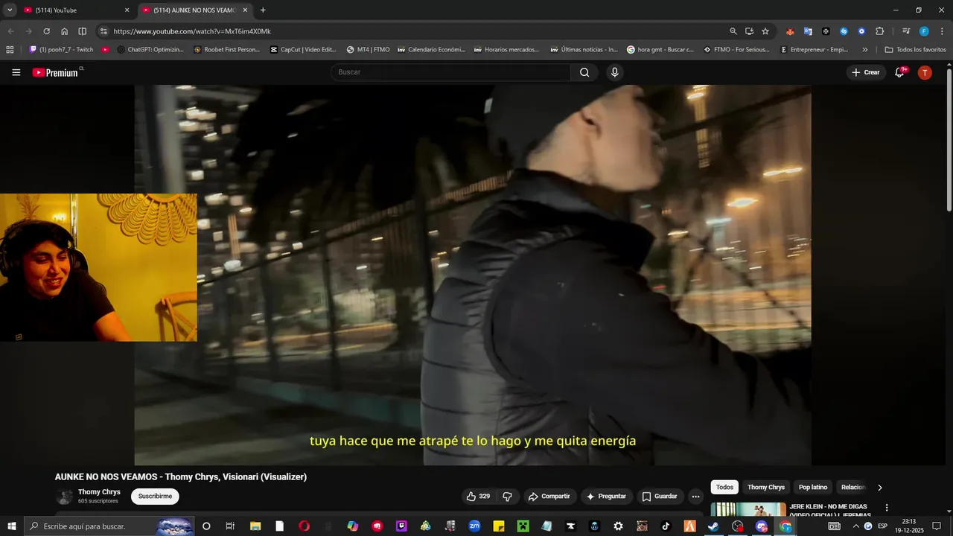This screenshot has width=953, height=536.
Task: Click install app icon in address bar
Action: tap(749, 31)
